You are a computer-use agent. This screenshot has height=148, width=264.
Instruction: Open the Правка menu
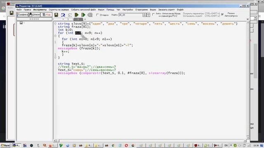tap(27, 10)
